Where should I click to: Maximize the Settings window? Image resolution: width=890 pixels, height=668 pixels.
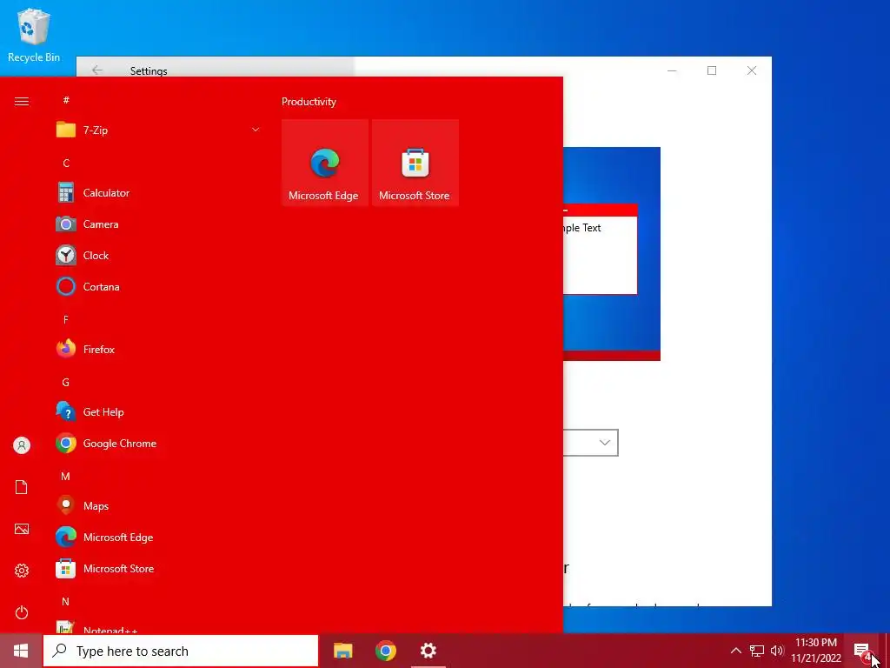point(712,70)
